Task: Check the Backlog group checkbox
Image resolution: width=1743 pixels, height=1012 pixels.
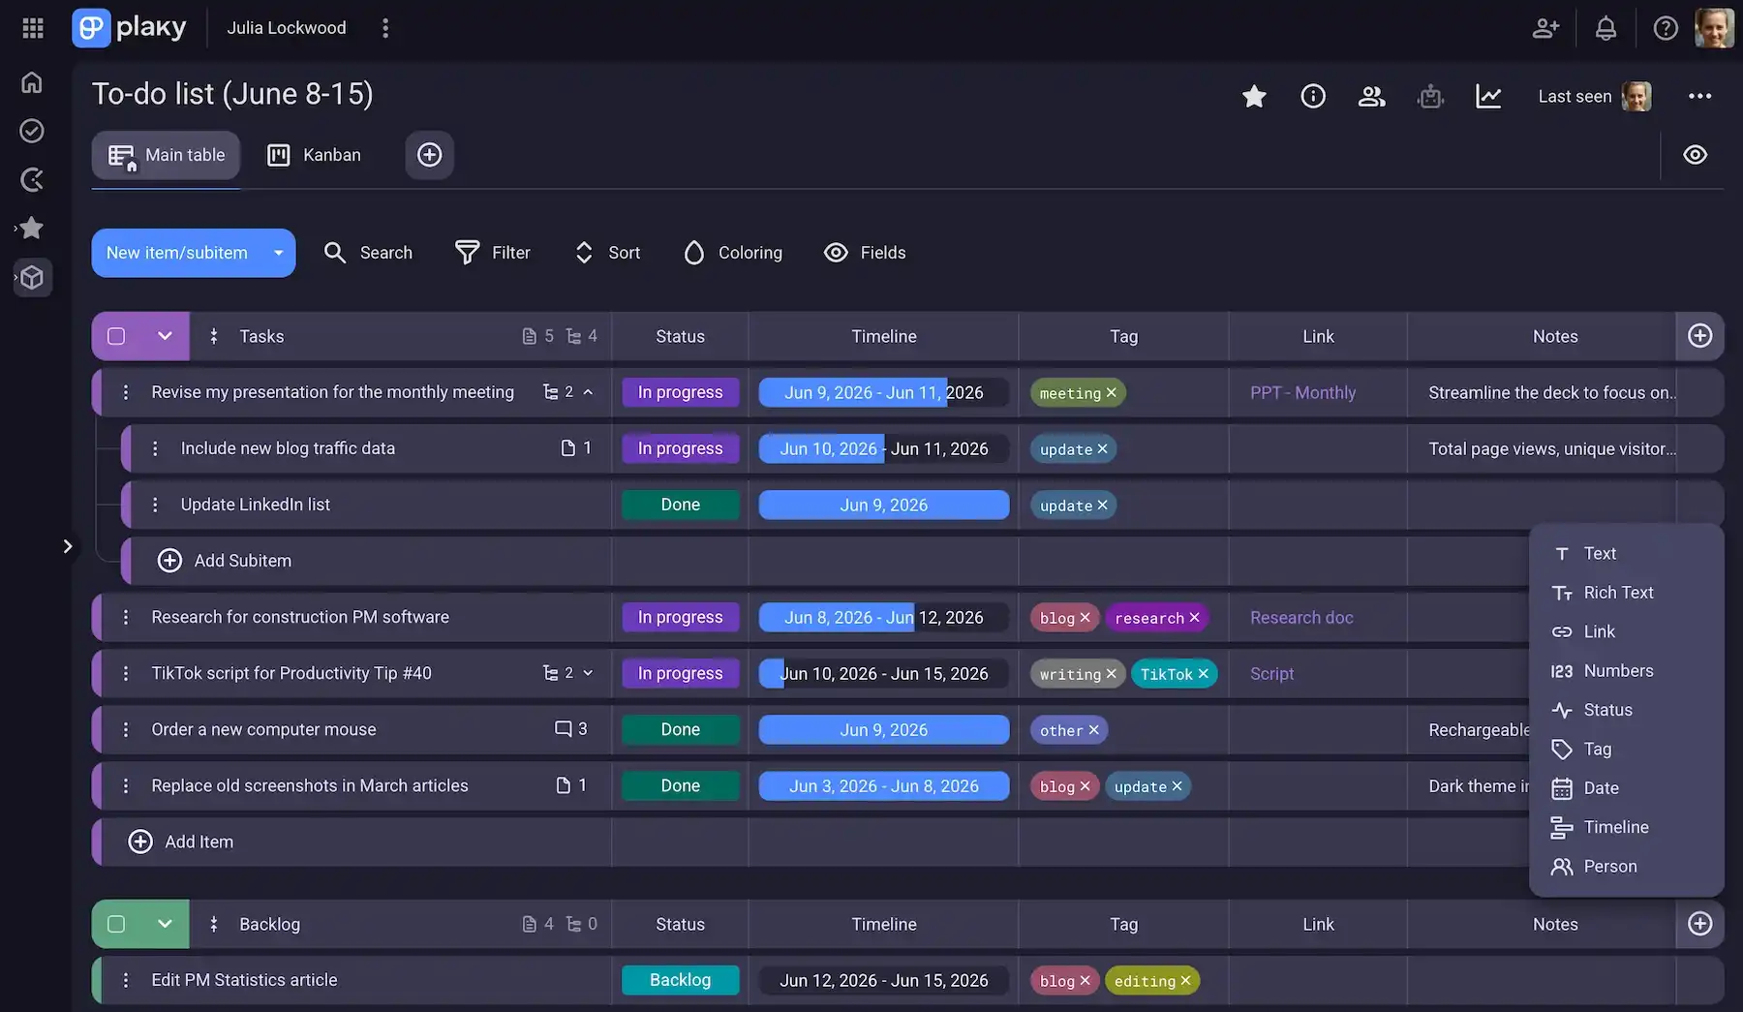Action: tap(116, 924)
